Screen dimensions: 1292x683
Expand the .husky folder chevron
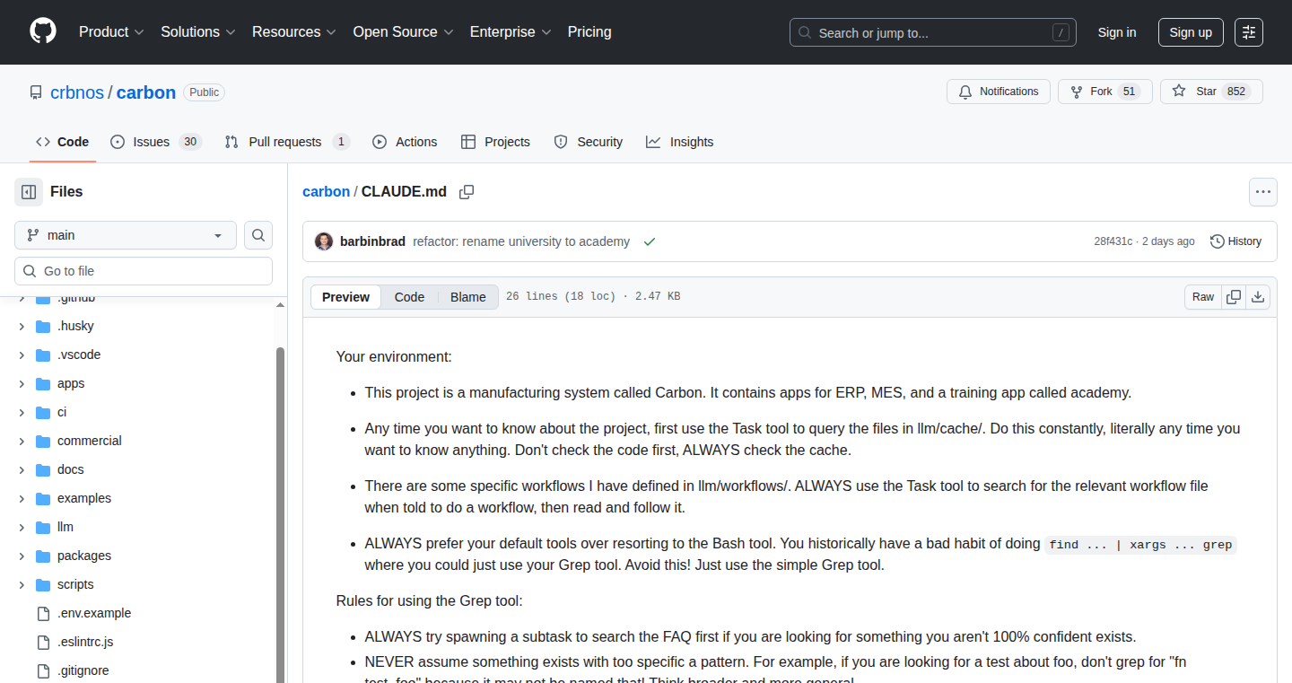click(x=22, y=326)
